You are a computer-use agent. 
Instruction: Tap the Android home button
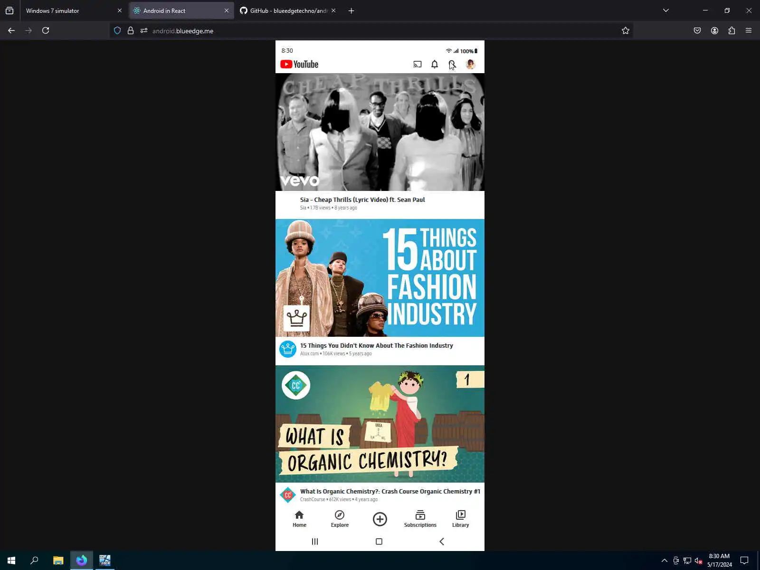[x=379, y=541]
